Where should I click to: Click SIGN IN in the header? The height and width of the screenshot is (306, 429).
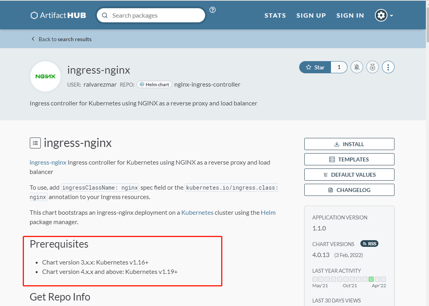(x=350, y=16)
